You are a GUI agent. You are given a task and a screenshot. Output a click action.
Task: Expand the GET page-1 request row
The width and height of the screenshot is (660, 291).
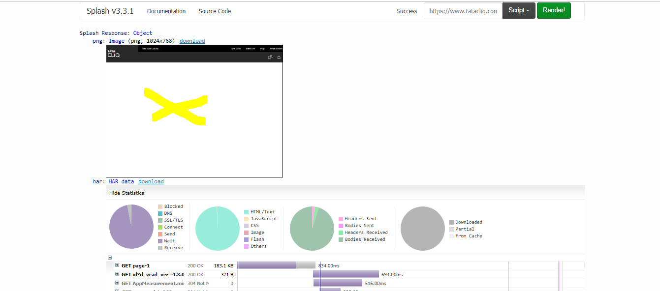(x=117, y=265)
